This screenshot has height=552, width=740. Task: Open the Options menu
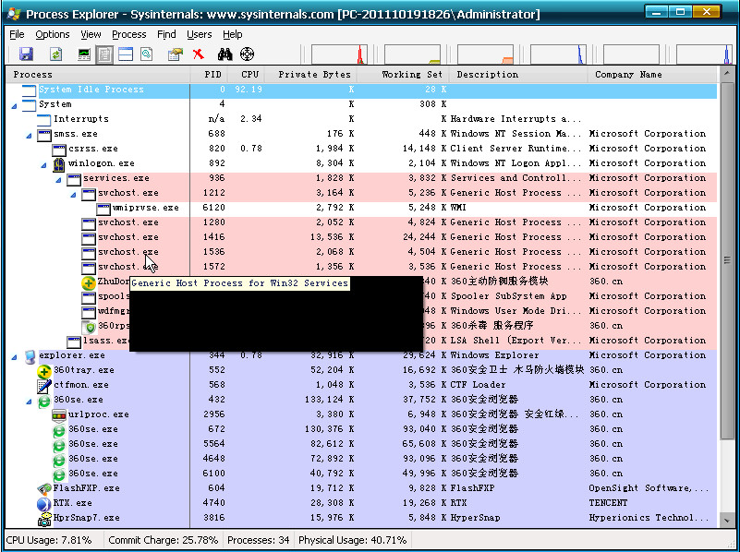click(52, 34)
